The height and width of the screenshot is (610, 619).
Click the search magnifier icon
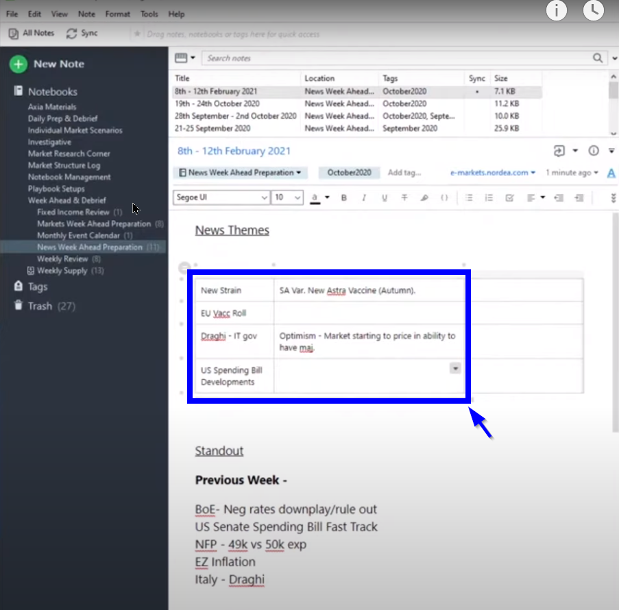[598, 58]
